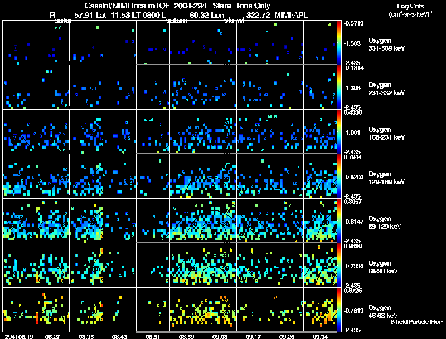Click the 08:51 time axis label
This screenshot has height=339, width=446.
[x=153, y=336]
